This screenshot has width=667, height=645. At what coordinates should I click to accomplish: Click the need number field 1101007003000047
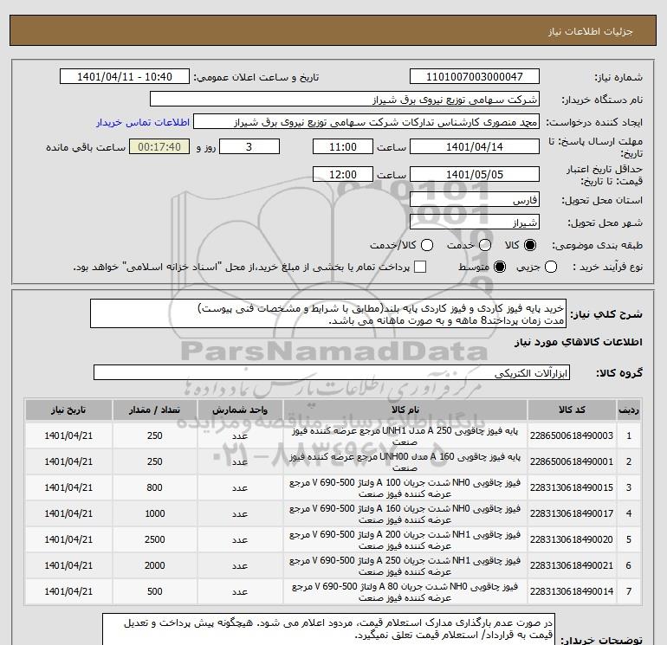(475, 76)
